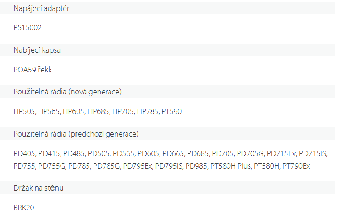
Task: Click HP785 in the new generation list
Action: (148, 111)
